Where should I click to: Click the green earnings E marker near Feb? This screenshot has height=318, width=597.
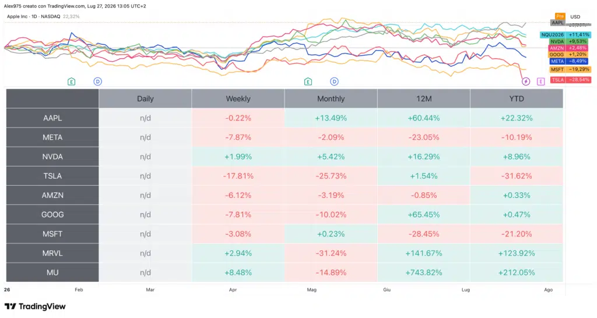pyautogui.click(x=71, y=82)
